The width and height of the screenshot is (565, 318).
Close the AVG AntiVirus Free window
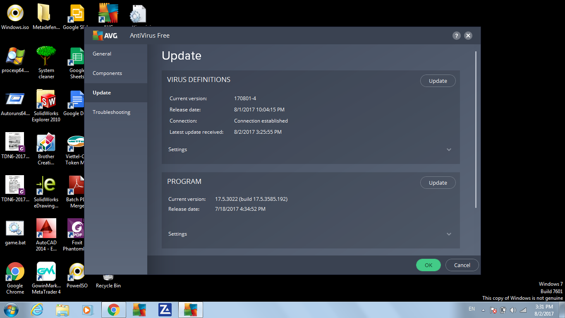pos(468,36)
